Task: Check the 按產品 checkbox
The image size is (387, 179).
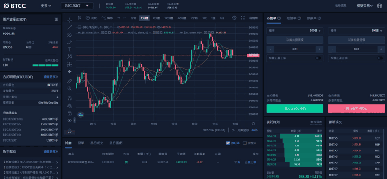Action: pyautogui.click(x=245, y=143)
